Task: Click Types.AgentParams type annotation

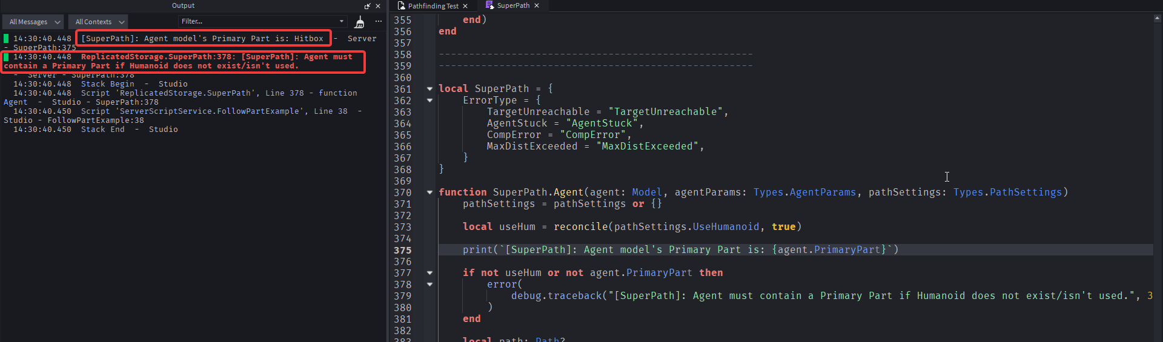Action: (804, 192)
